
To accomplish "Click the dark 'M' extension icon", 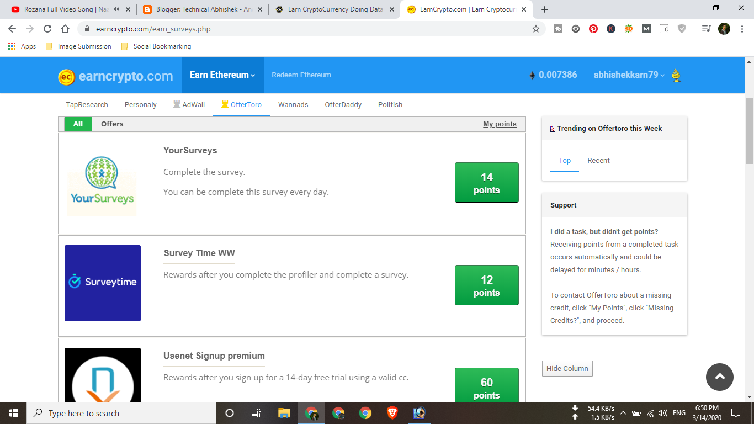I will tap(646, 29).
